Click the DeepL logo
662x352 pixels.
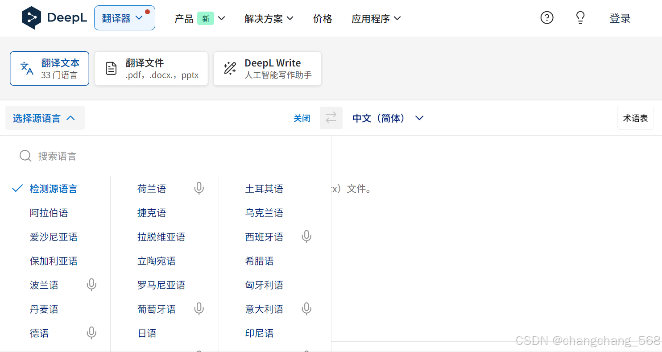coord(54,18)
